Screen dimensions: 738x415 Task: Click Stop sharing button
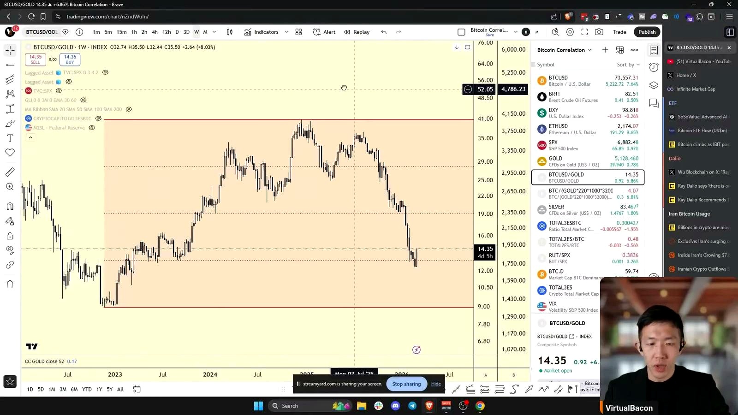[x=406, y=384]
